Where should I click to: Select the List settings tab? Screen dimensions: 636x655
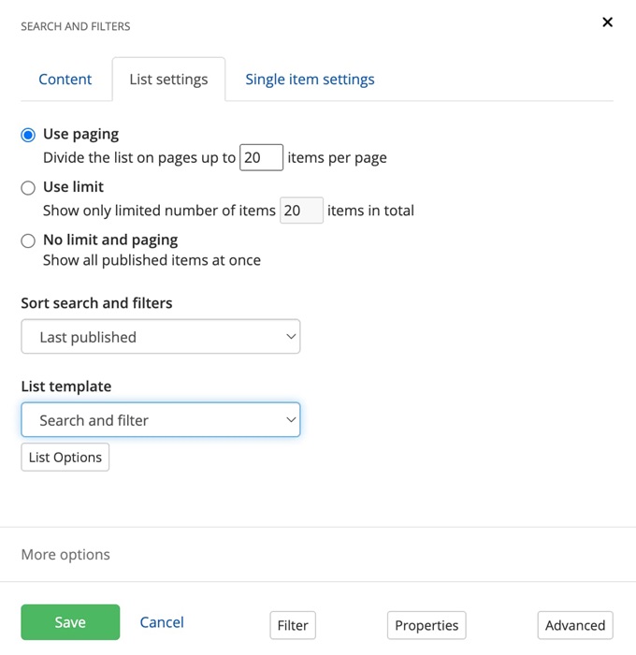tap(168, 80)
